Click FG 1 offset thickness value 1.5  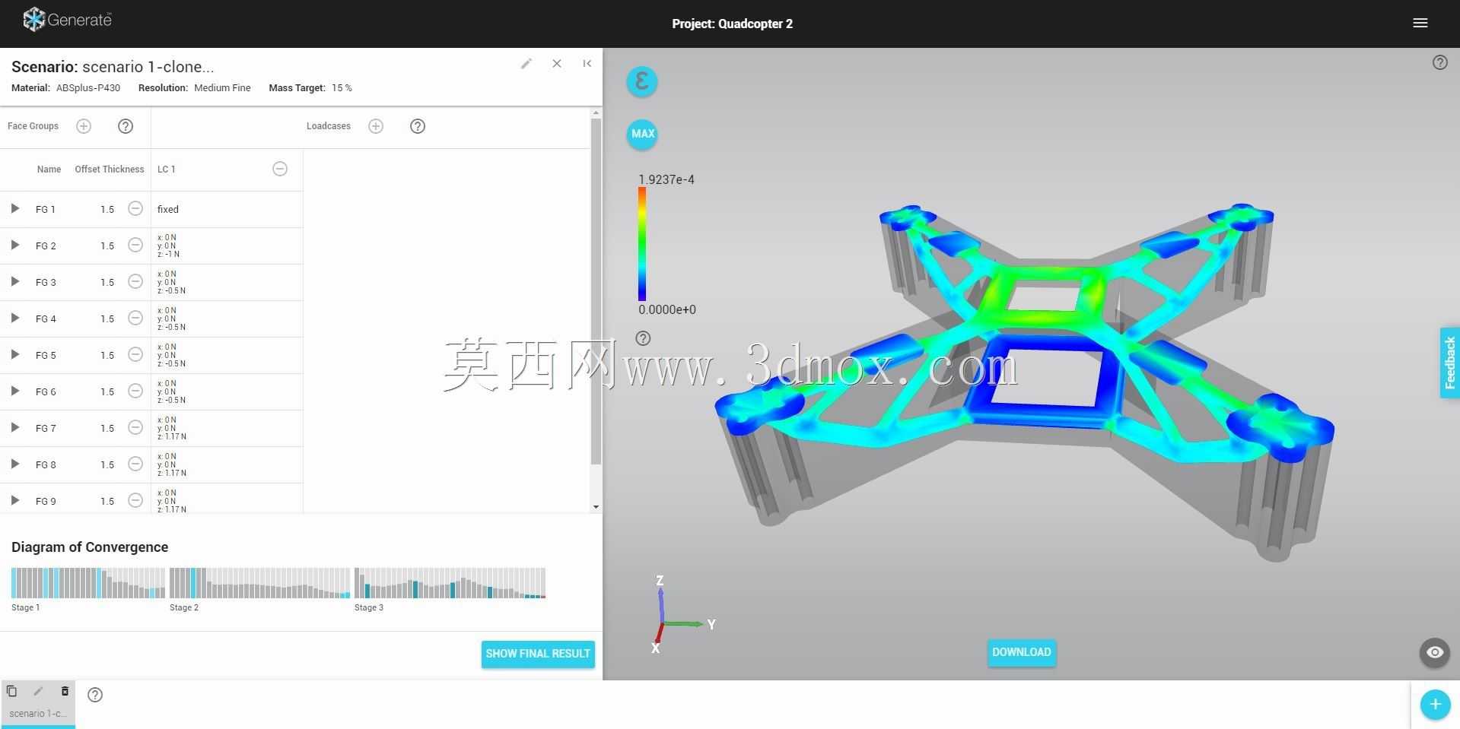pyautogui.click(x=107, y=209)
